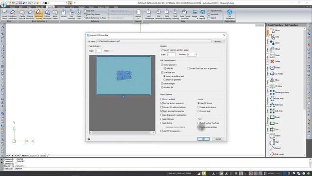Toggle the Vector geometry checkbox
The image size is (312, 176).
click(162, 65)
